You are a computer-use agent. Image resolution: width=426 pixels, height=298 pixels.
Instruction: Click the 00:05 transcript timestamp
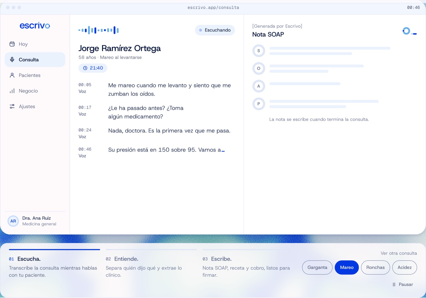tap(85, 85)
